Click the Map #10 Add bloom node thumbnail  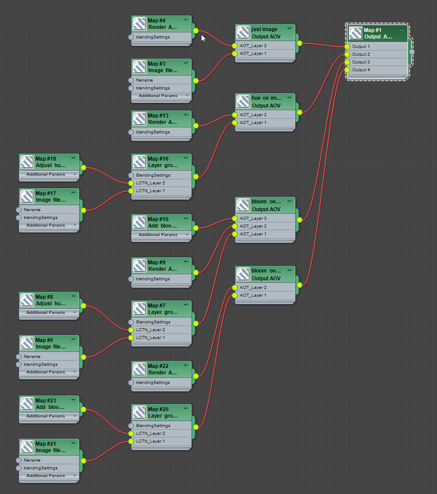click(139, 222)
